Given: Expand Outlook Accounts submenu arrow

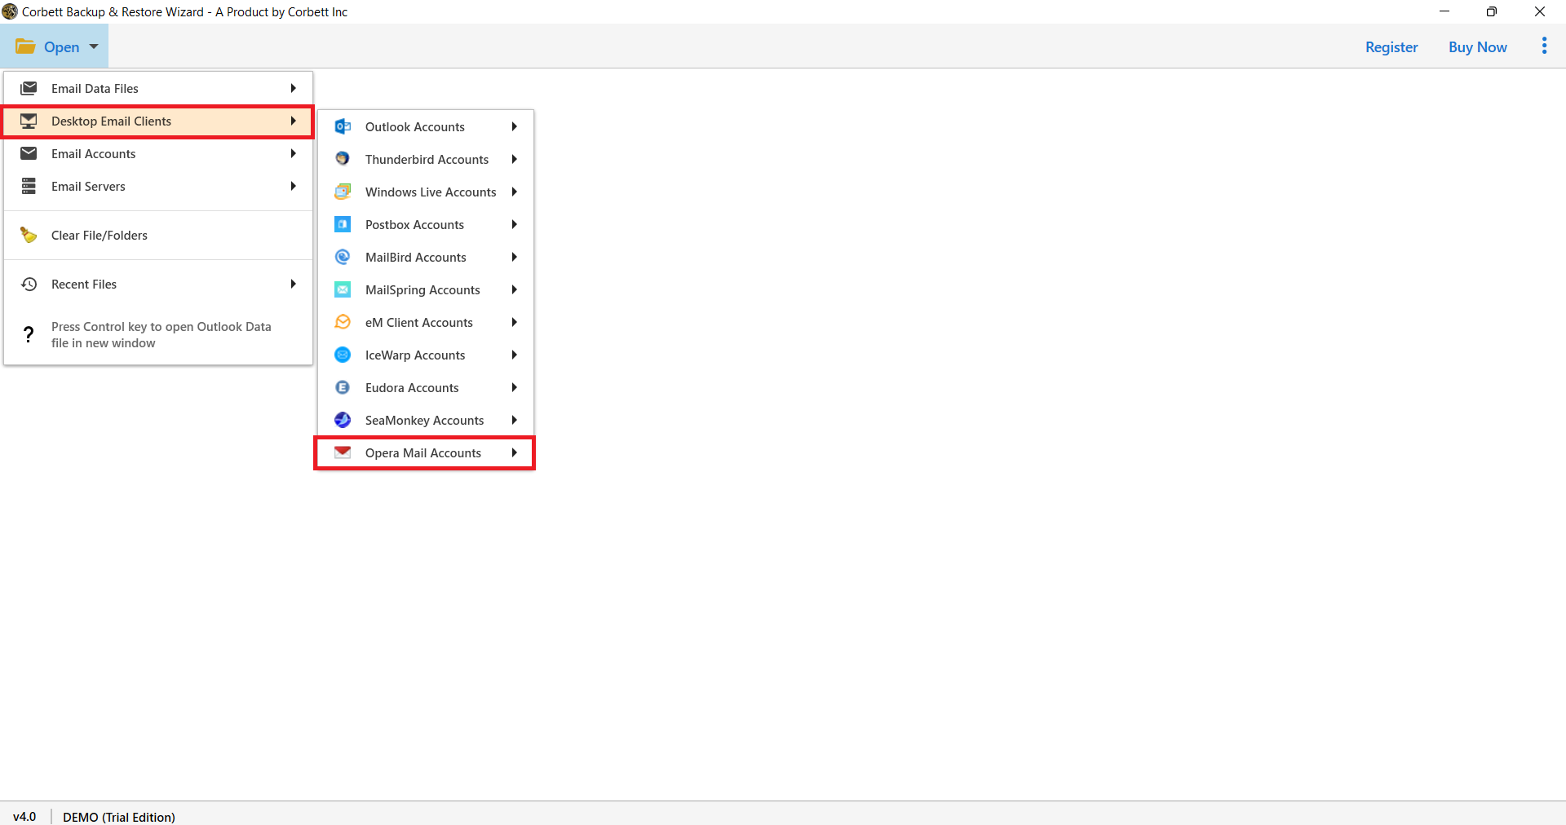Looking at the screenshot, I should pos(515,126).
